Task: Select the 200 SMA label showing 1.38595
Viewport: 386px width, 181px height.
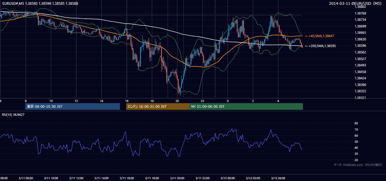Action: [x=320, y=46]
